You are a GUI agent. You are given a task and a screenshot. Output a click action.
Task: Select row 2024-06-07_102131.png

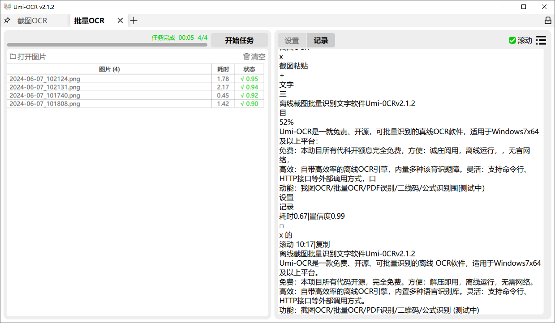(x=135, y=87)
